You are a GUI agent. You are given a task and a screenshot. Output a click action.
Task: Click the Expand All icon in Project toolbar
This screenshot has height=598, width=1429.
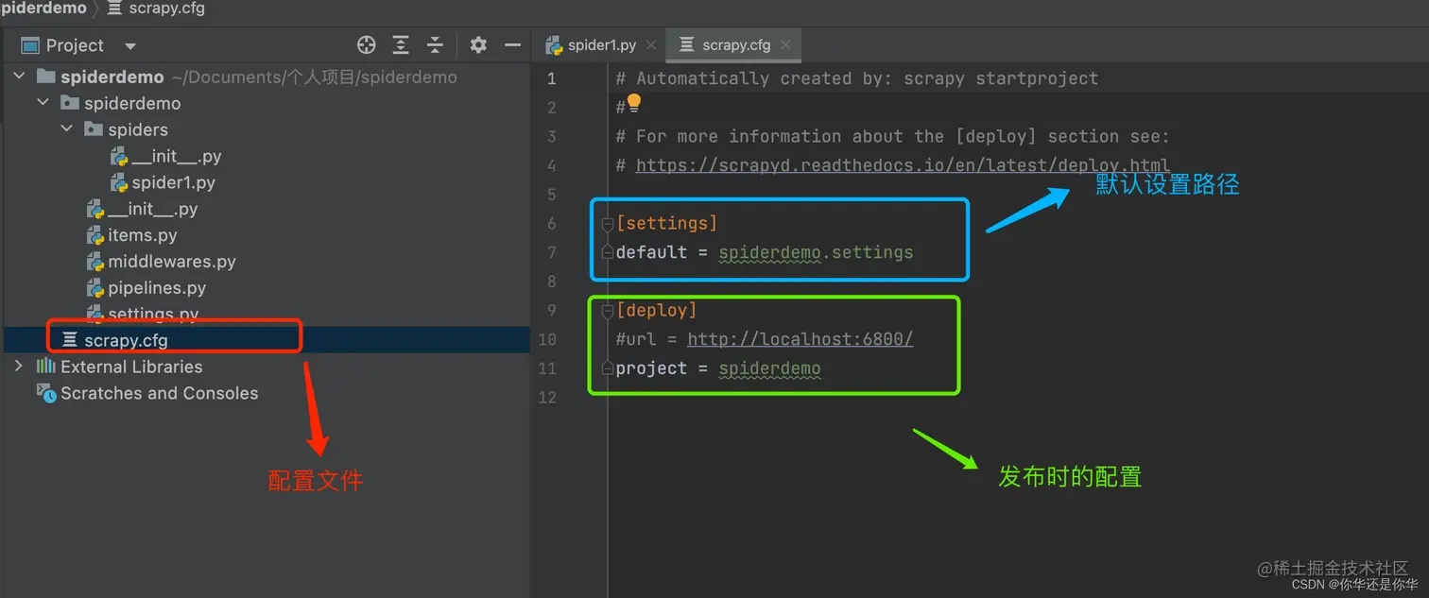pos(401,44)
